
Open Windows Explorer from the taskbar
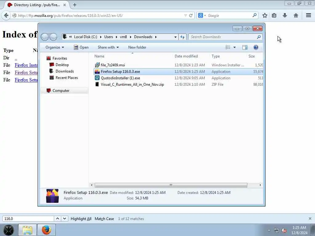pyautogui.click(x=27, y=230)
